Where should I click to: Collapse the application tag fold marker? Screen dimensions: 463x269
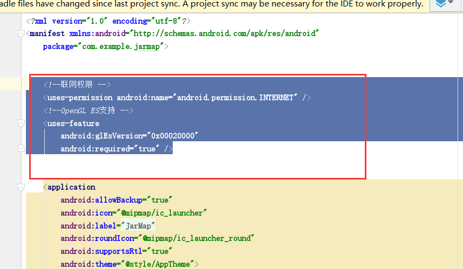click(x=21, y=187)
